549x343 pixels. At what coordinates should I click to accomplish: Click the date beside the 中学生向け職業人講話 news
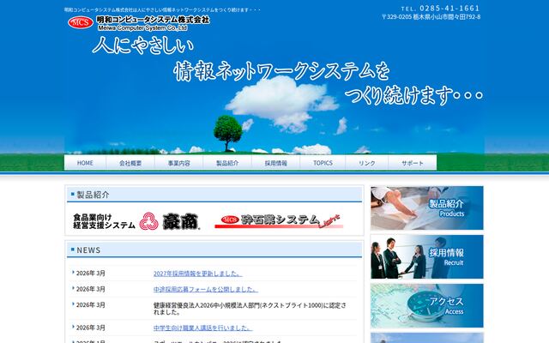tap(91, 328)
